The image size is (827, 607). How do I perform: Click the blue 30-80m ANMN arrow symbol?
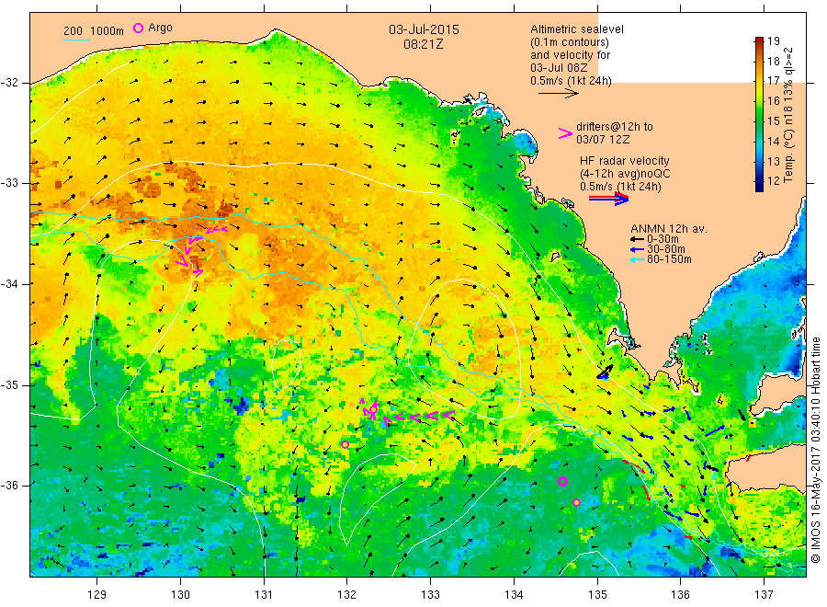point(637,249)
